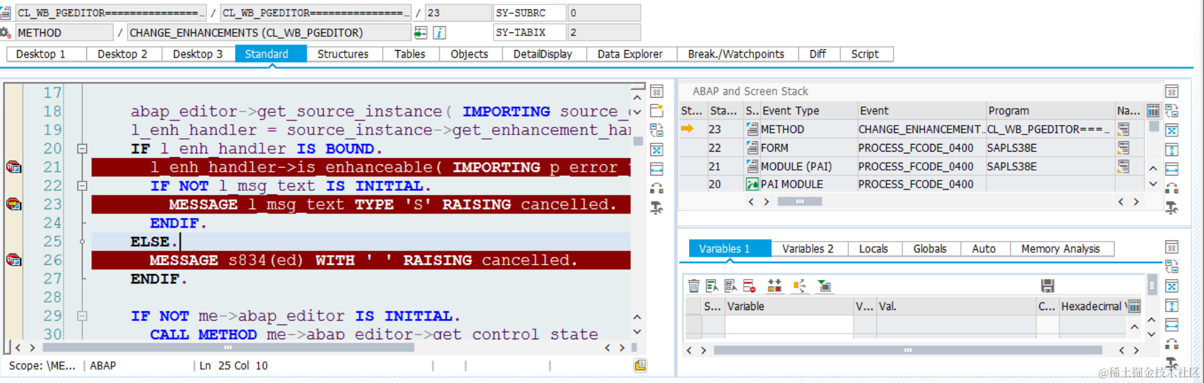Image resolution: width=1204 pixels, height=383 pixels.
Task: Click code line 25 ELSE statement
Action: [154, 242]
